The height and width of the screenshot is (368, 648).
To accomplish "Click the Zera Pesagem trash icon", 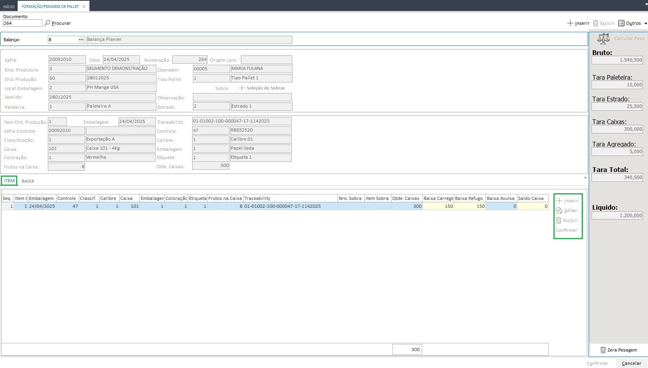I will point(603,350).
